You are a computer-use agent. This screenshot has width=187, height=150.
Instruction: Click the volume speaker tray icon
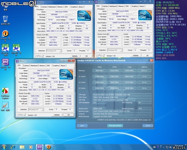[x=170, y=147]
